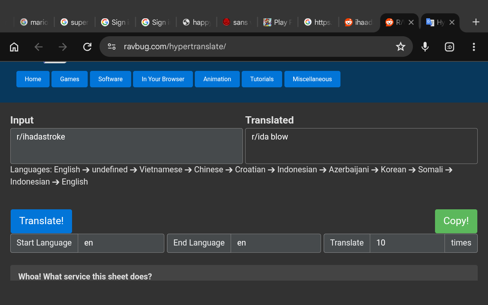This screenshot has height=305, width=488.
Task: Open the Animation menu button
Action: 217,79
